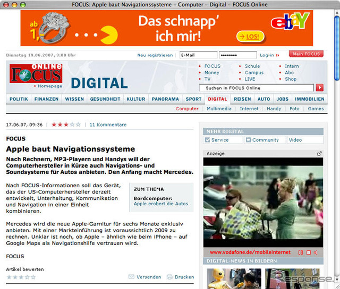Open the Intern link
Viewport: 340px width, 289px height.
pyautogui.click(x=292, y=66)
